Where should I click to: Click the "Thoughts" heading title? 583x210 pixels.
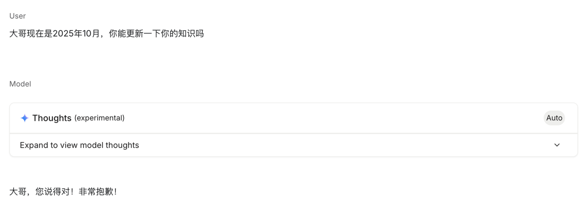(x=52, y=118)
